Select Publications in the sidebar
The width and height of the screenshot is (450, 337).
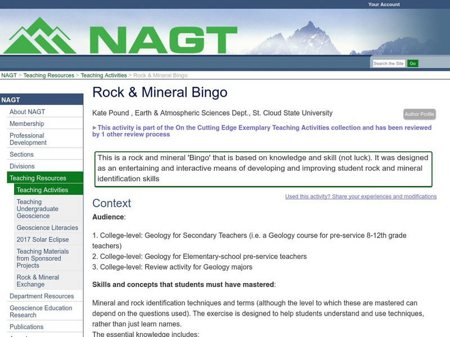(x=27, y=326)
